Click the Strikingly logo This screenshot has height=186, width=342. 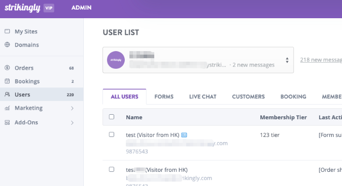(x=22, y=8)
